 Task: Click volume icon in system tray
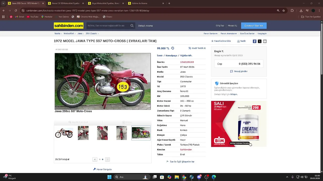coord(302,177)
